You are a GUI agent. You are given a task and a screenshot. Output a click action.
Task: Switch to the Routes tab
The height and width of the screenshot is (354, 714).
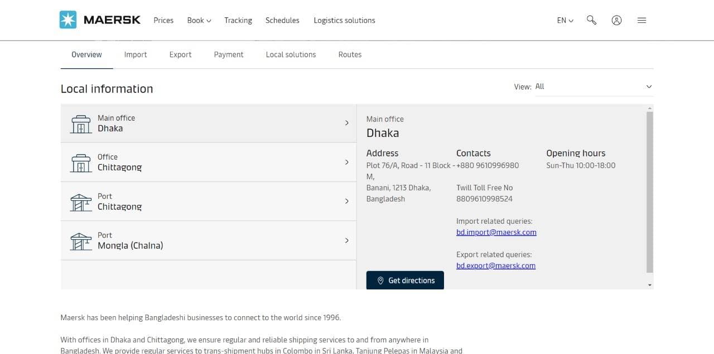(x=350, y=55)
